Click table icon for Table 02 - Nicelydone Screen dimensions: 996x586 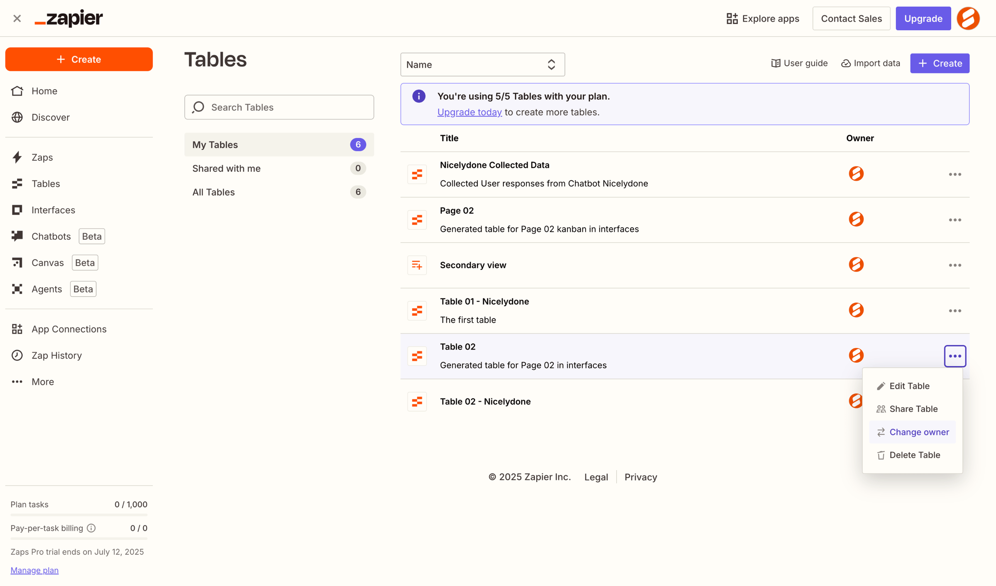pyautogui.click(x=417, y=402)
